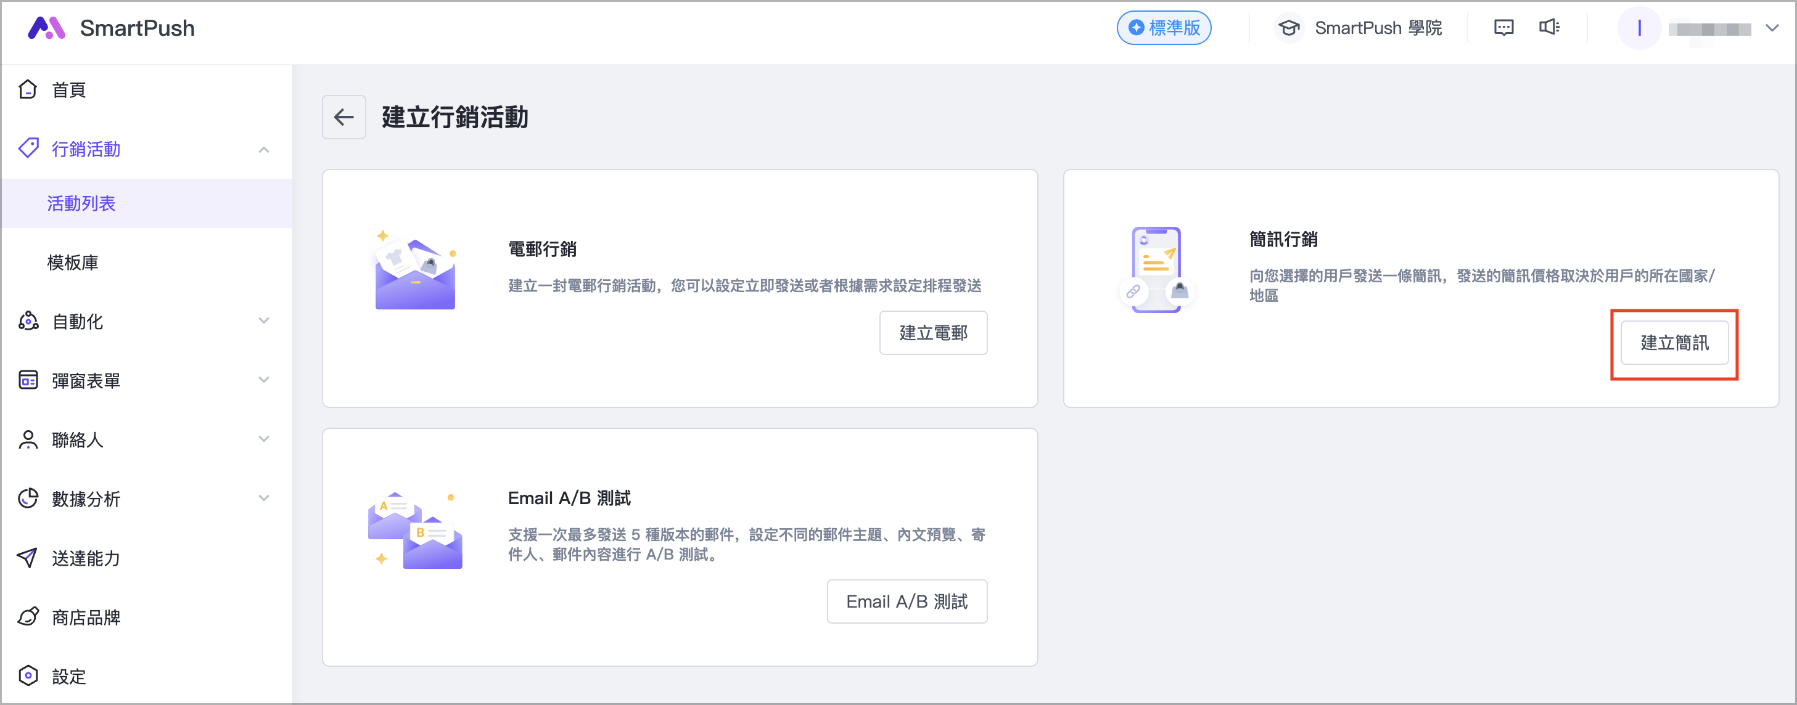Open 模板庫 in the sidebar
The width and height of the screenshot is (1797, 705).
(73, 263)
